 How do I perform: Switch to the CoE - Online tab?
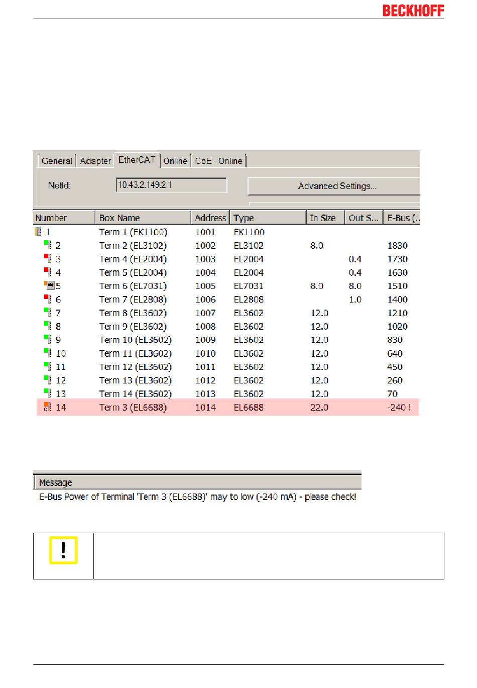(x=219, y=161)
